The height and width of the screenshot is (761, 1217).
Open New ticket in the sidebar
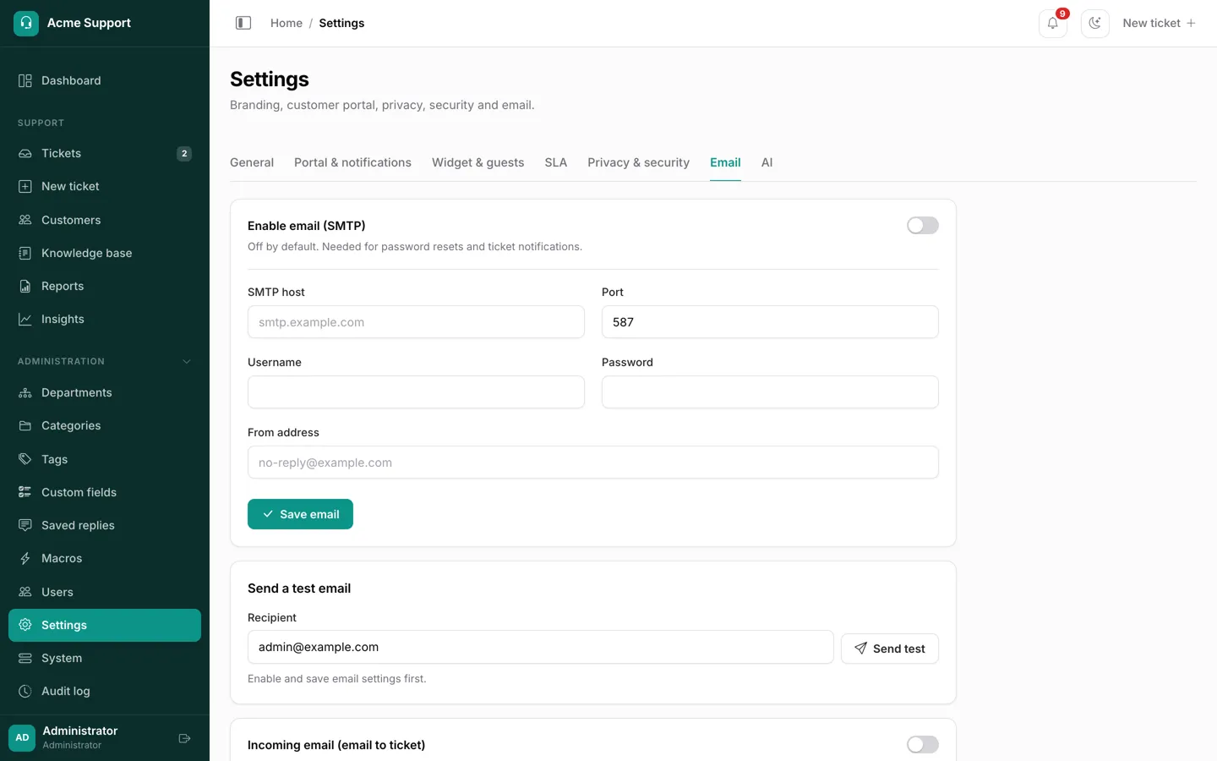point(105,187)
